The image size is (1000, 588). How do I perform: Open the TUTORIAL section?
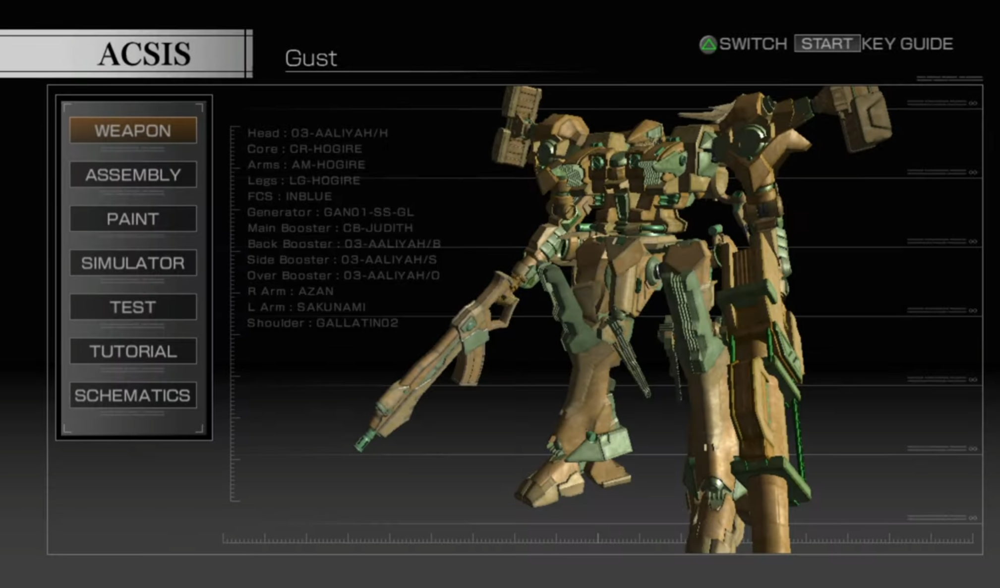pos(133,351)
